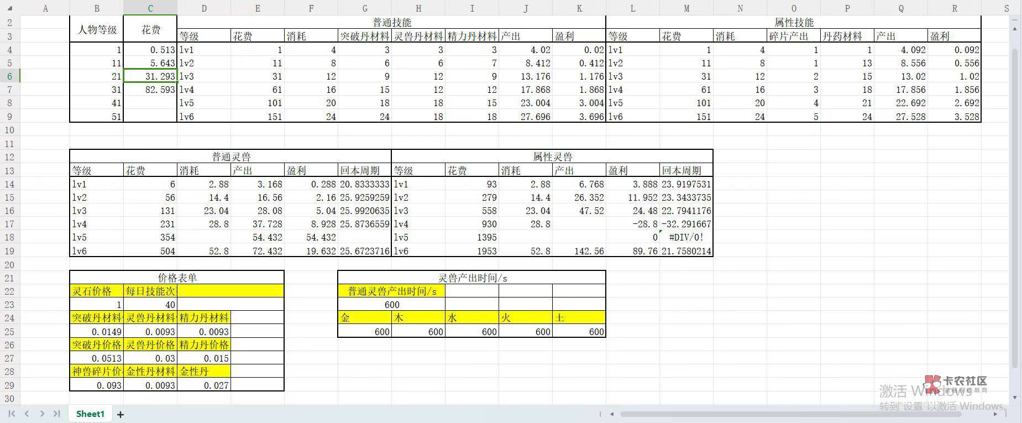The height and width of the screenshot is (423, 1022).
Task: Select row header 6
Action: (10, 76)
